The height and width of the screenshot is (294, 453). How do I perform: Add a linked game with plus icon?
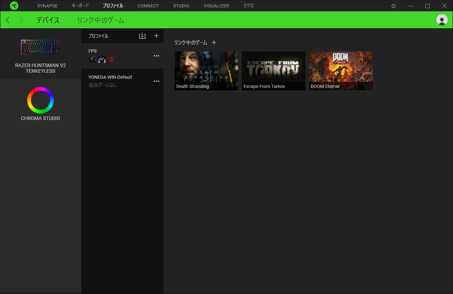pyautogui.click(x=214, y=43)
